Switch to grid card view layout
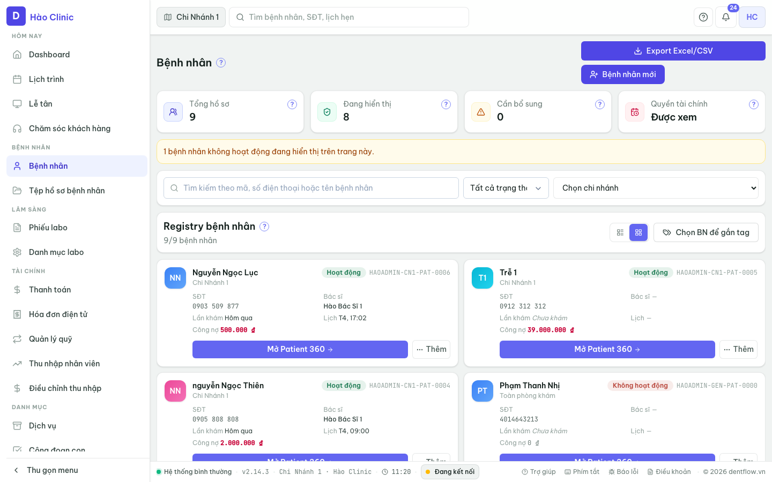Screen dimensions: 772x482 point(639,232)
